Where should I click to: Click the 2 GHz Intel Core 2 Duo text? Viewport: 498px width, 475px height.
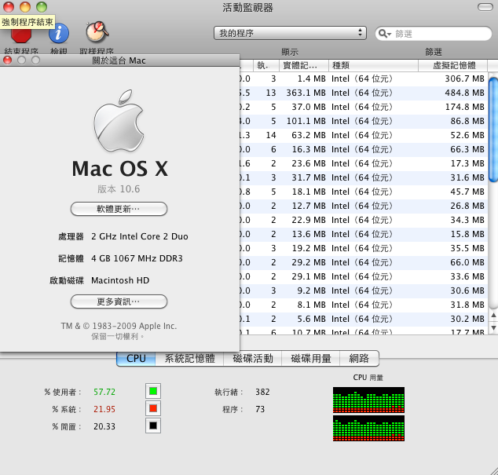tap(140, 236)
